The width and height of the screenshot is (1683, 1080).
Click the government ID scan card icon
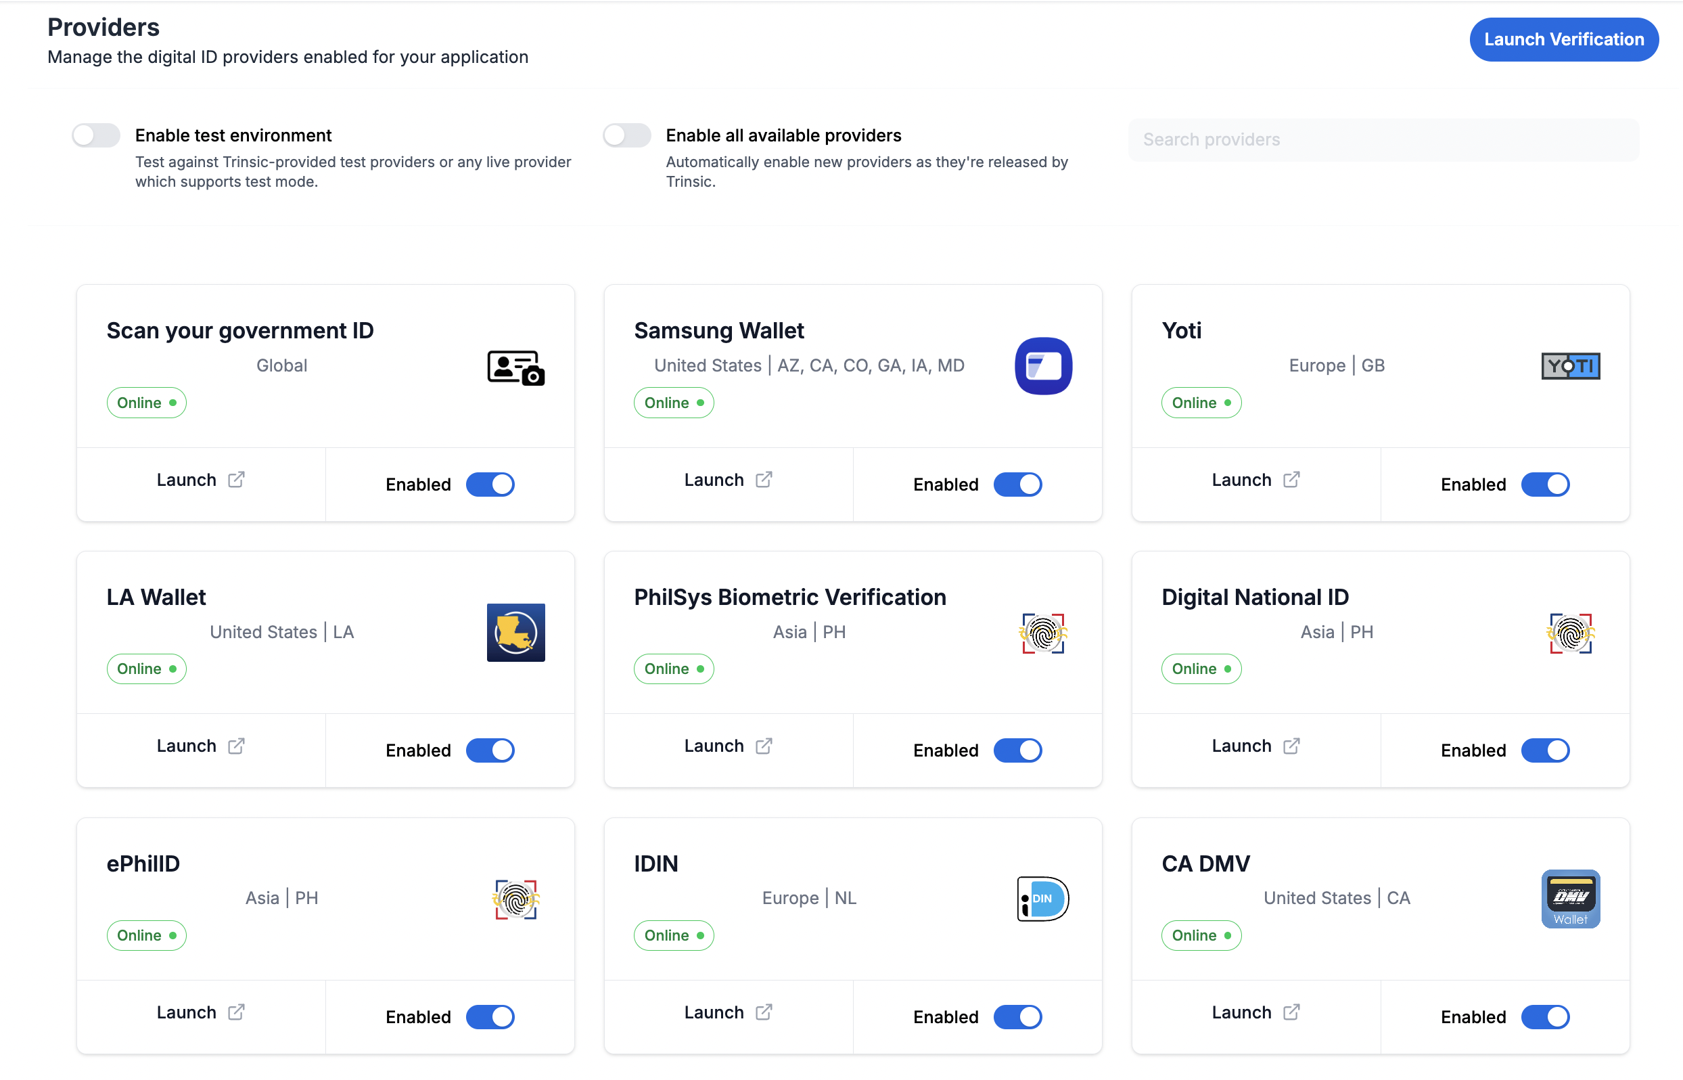coord(516,367)
